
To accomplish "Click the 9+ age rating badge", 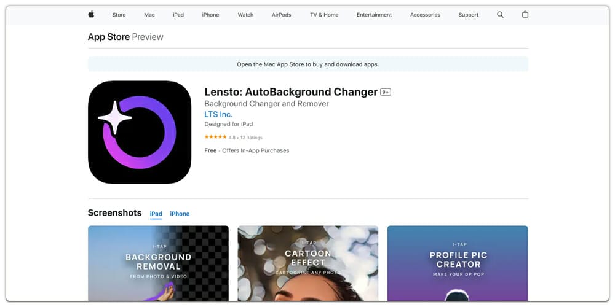I will point(386,92).
